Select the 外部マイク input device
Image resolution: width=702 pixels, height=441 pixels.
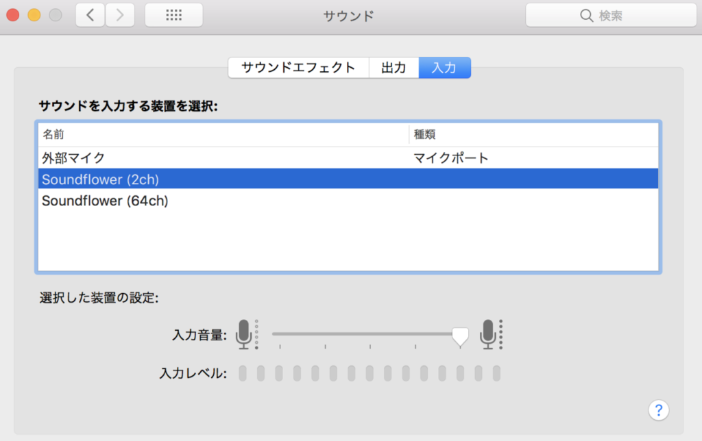(348, 158)
